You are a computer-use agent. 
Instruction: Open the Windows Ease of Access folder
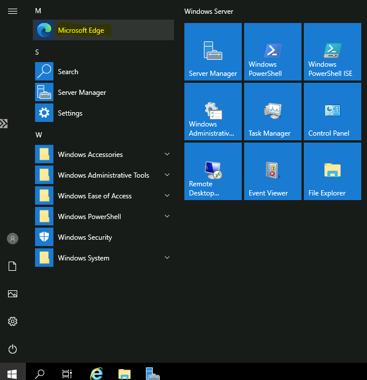(103, 195)
